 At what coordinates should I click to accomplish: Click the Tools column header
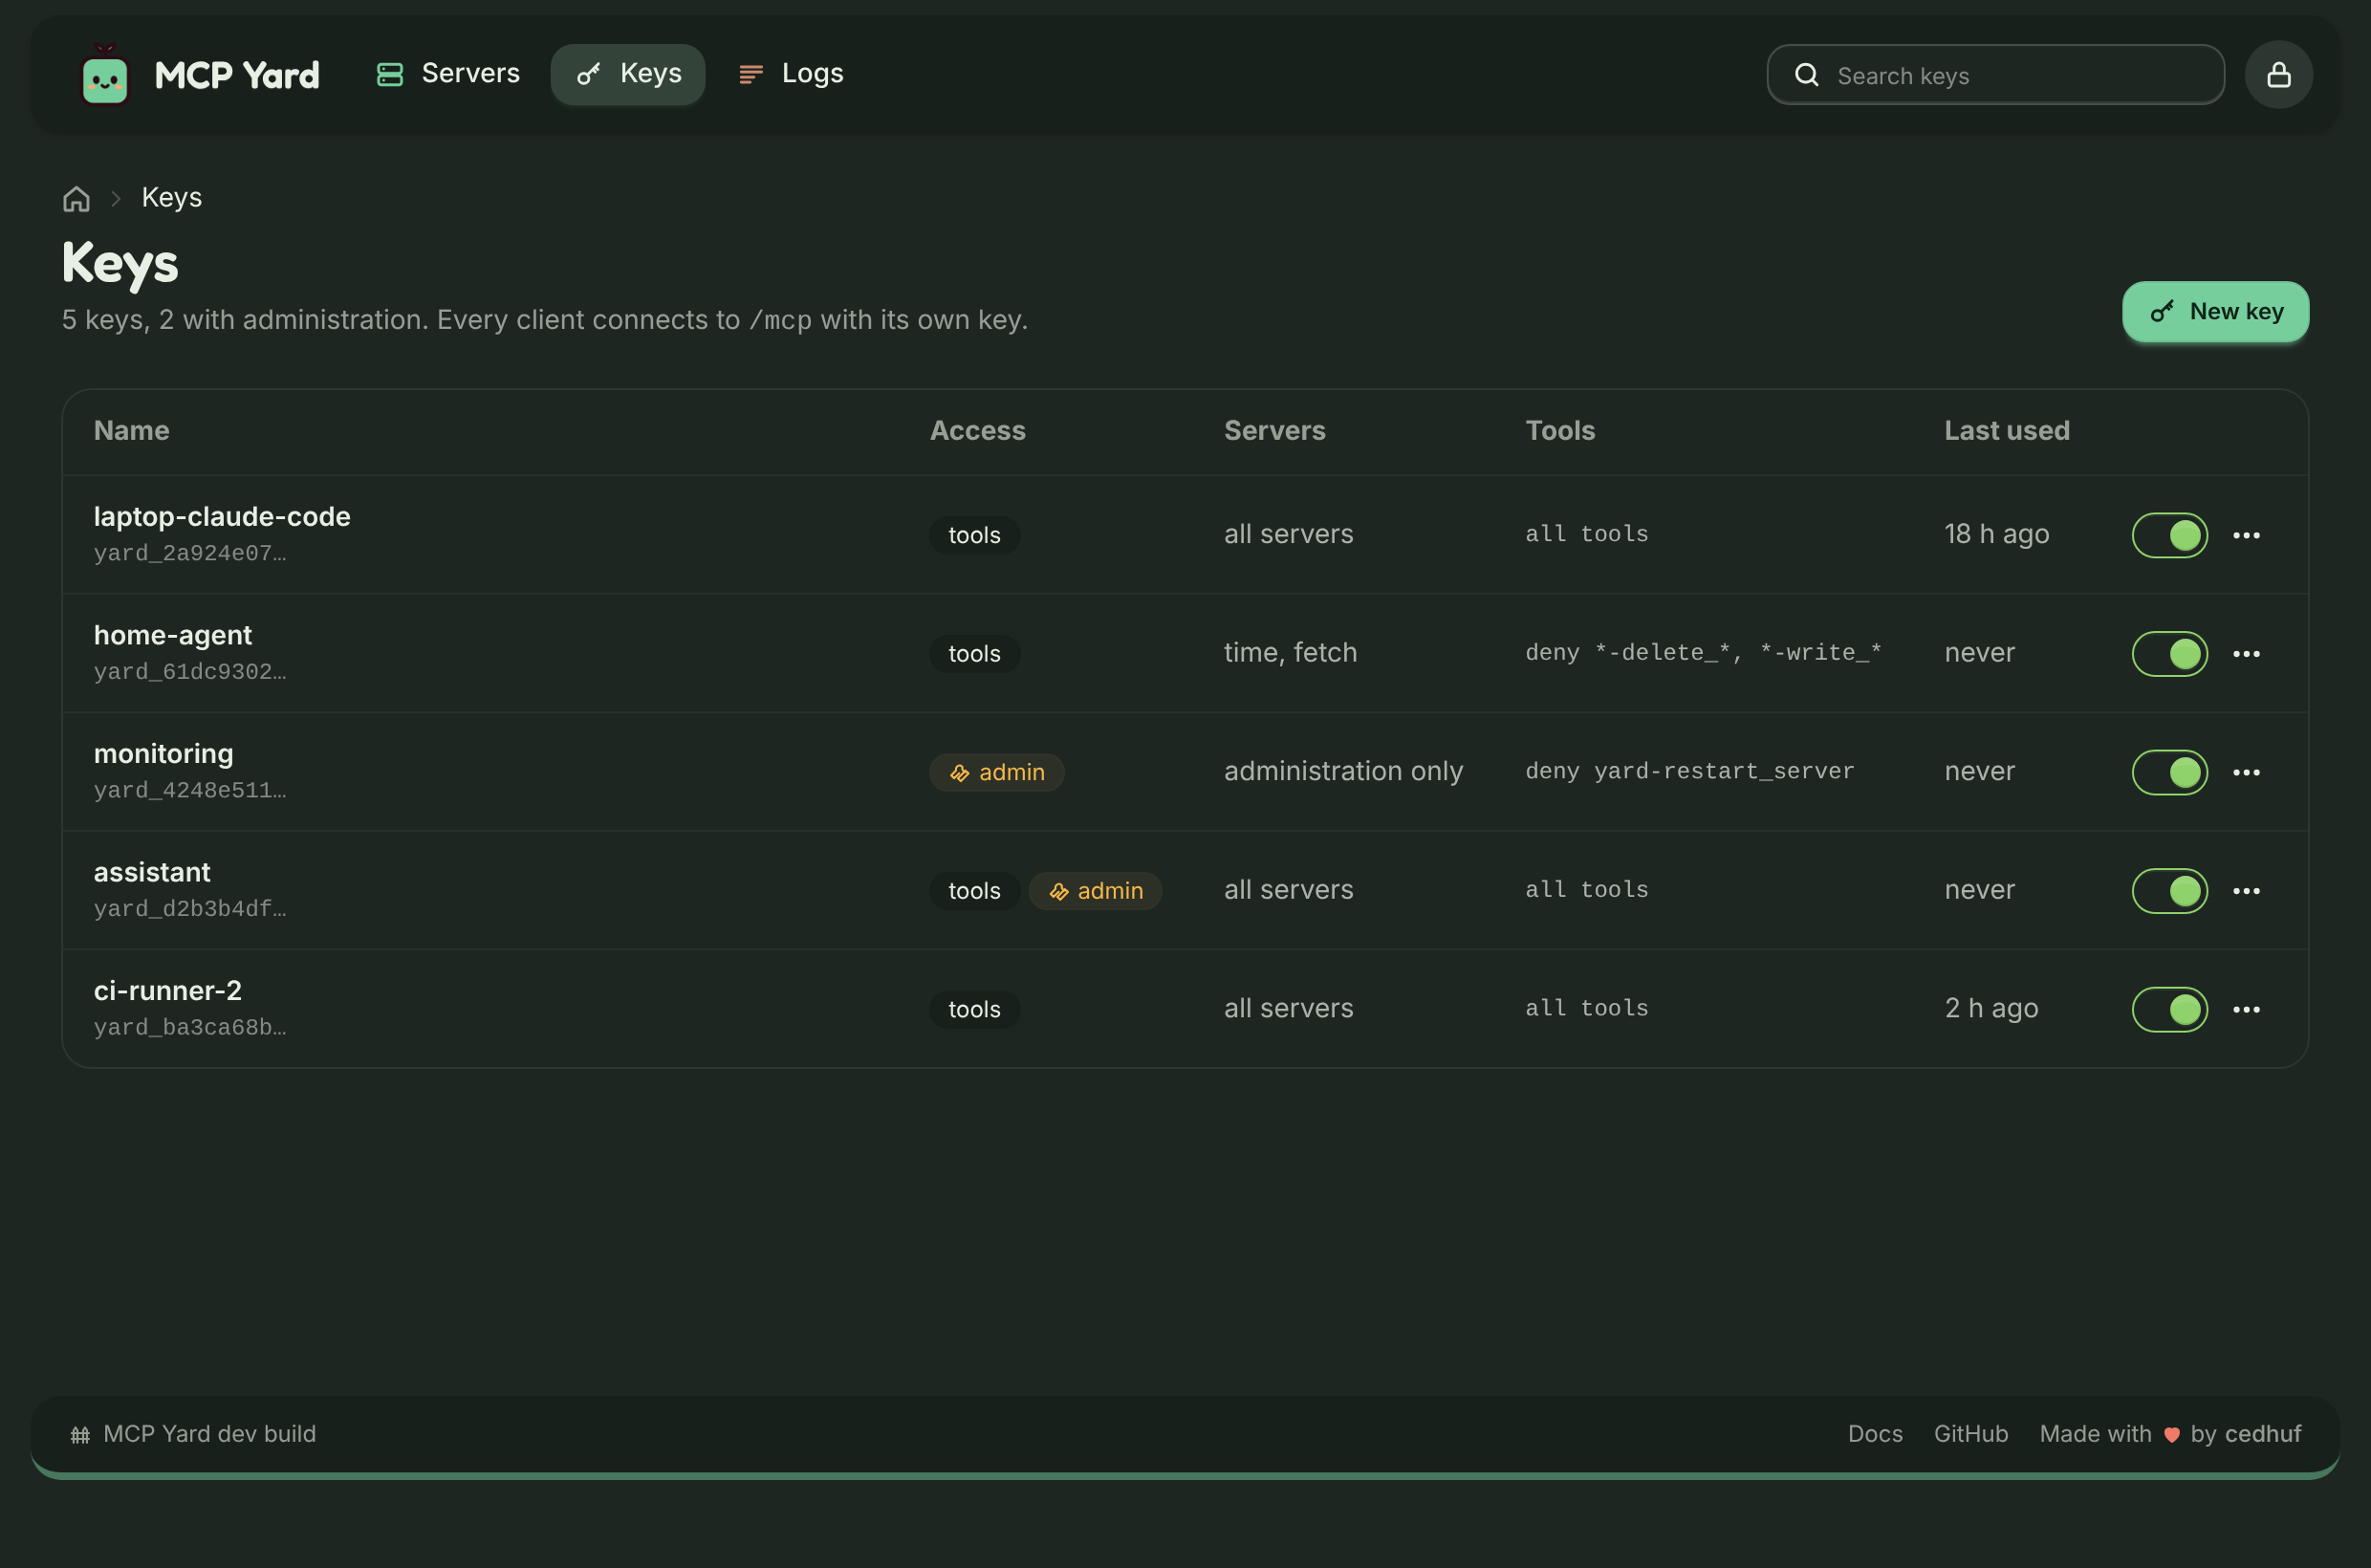pyautogui.click(x=1559, y=431)
